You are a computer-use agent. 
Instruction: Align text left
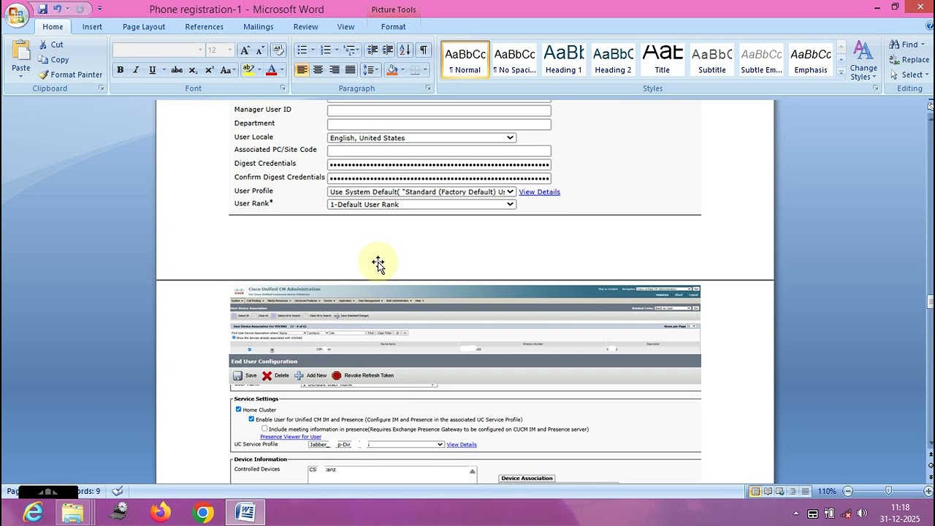(302, 70)
